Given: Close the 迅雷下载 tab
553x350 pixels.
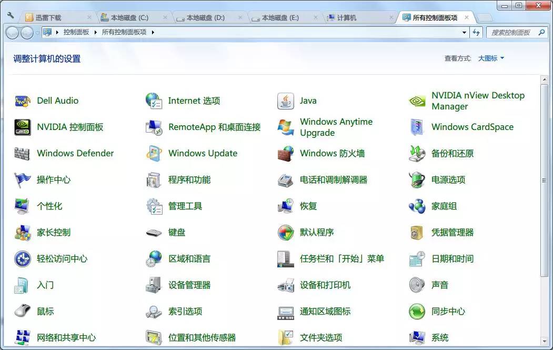Looking at the screenshot, I should (89, 17).
